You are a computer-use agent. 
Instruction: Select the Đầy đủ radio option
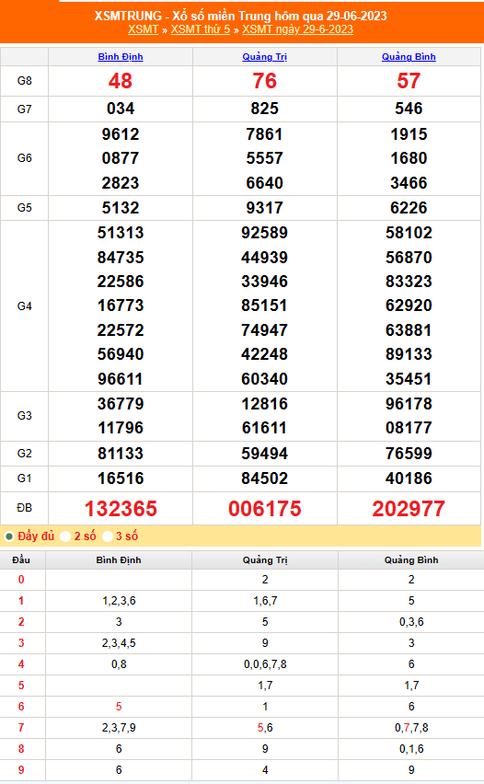pyautogui.click(x=9, y=536)
